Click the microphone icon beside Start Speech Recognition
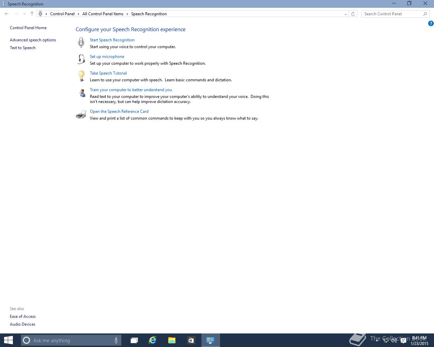 click(81, 43)
